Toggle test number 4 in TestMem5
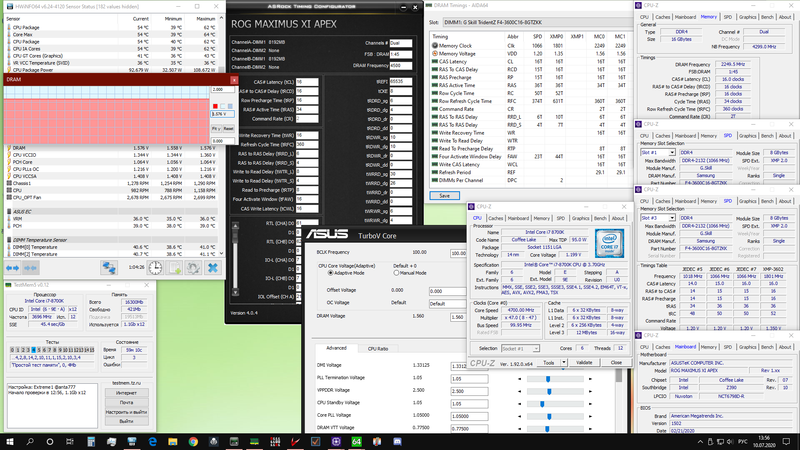800x450 pixels. pos(33,350)
